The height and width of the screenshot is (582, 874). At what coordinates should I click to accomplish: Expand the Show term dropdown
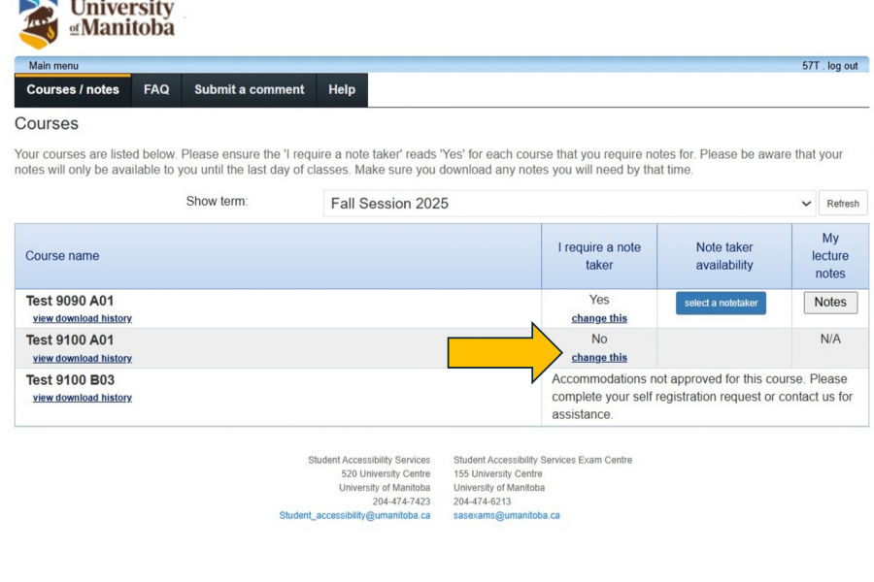[569, 204]
